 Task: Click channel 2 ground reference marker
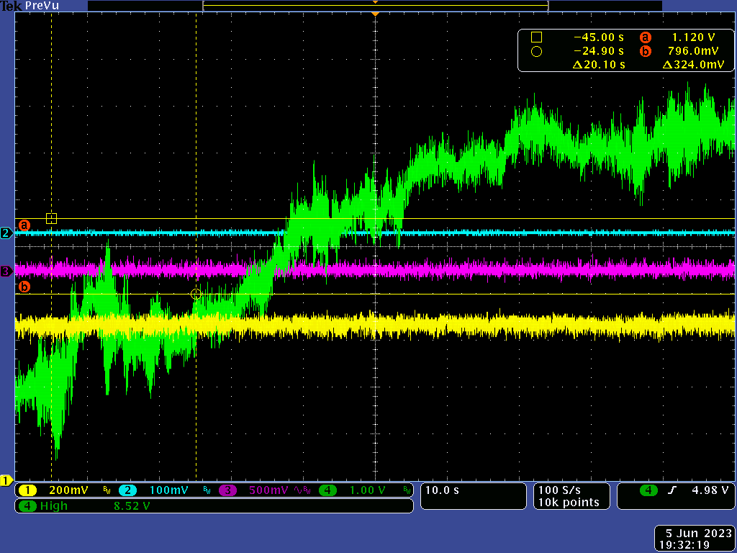(6, 233)
